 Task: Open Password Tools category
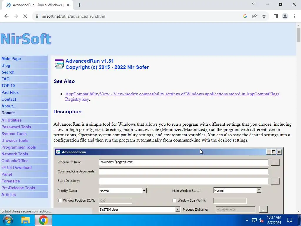tap(16, 127)
